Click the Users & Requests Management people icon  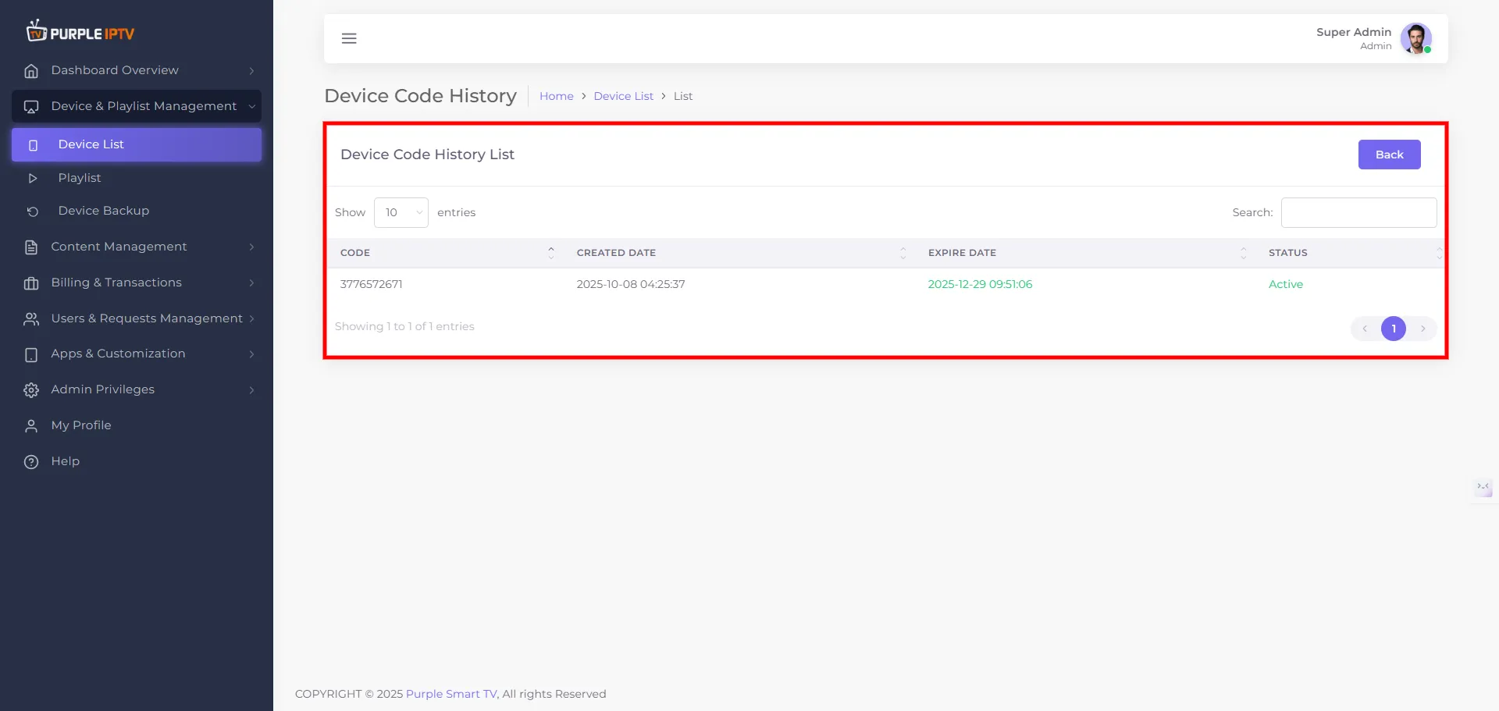31,319
